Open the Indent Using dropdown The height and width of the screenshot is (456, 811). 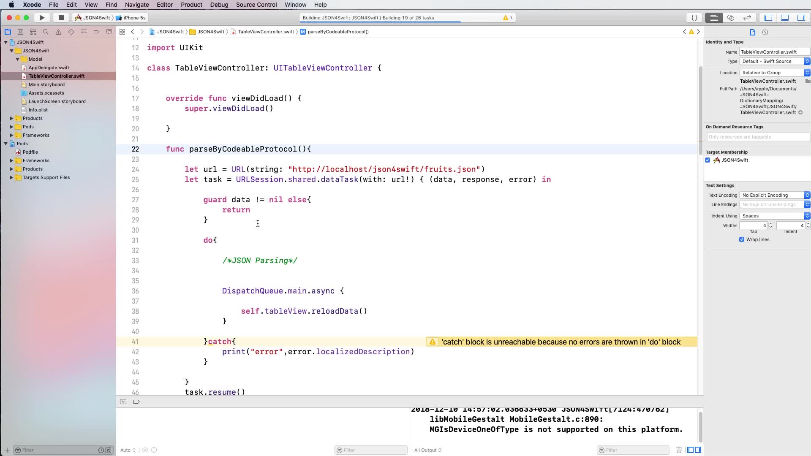(x=775, y=216)
